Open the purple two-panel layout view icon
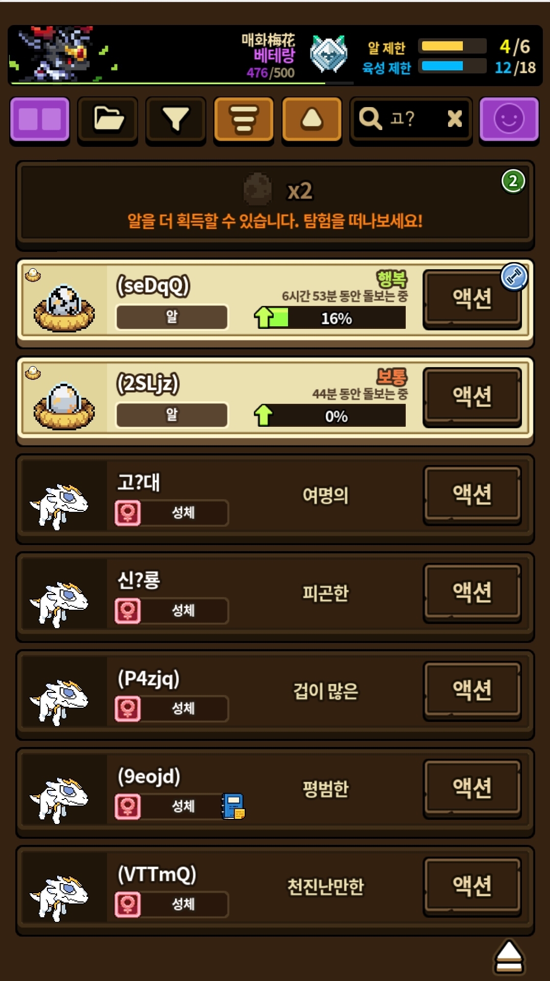Viewport: 550px width, 981px height. point(40,119)
